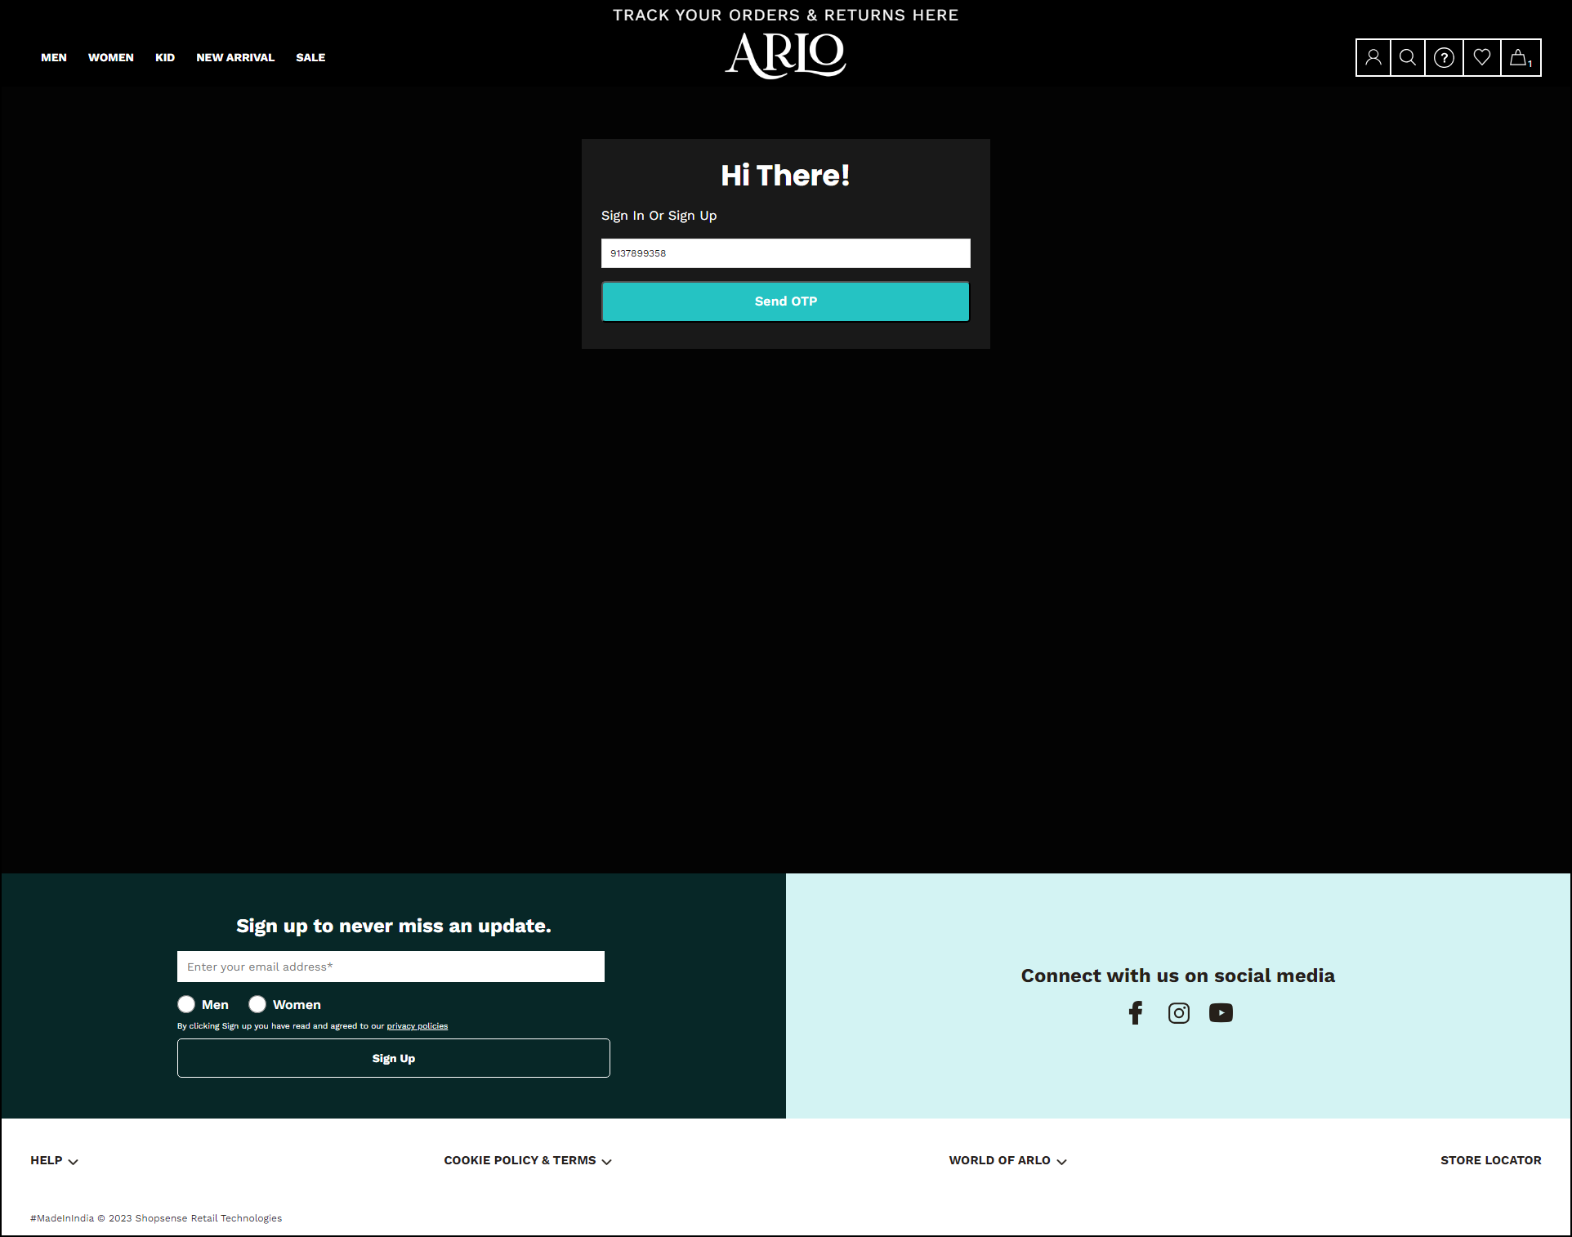Click the Sign In Or Sign Up label
This screenshot has height=1237, width=1572.
tap(659, 216)
